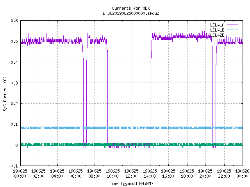Click the 'S/C Current (A)' y-axis label
This screenshot has height=187, width=250.
5,93
